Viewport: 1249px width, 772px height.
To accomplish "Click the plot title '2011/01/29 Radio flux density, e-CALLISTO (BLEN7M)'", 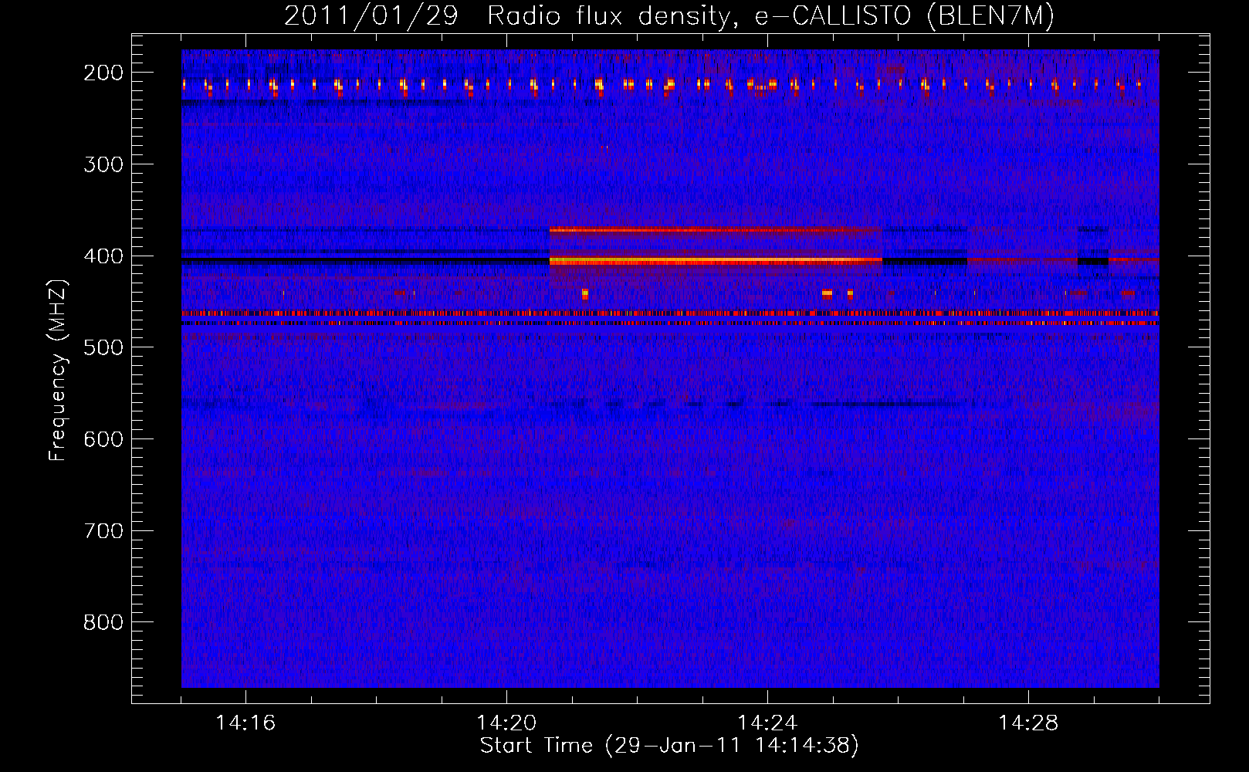I will point(669,16).
